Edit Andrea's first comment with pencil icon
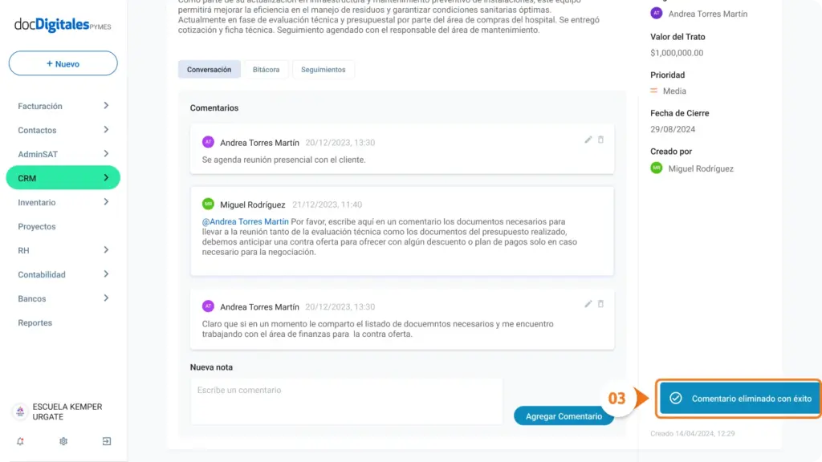Screen dimensions: 822x462 click(x=588, y=140)
